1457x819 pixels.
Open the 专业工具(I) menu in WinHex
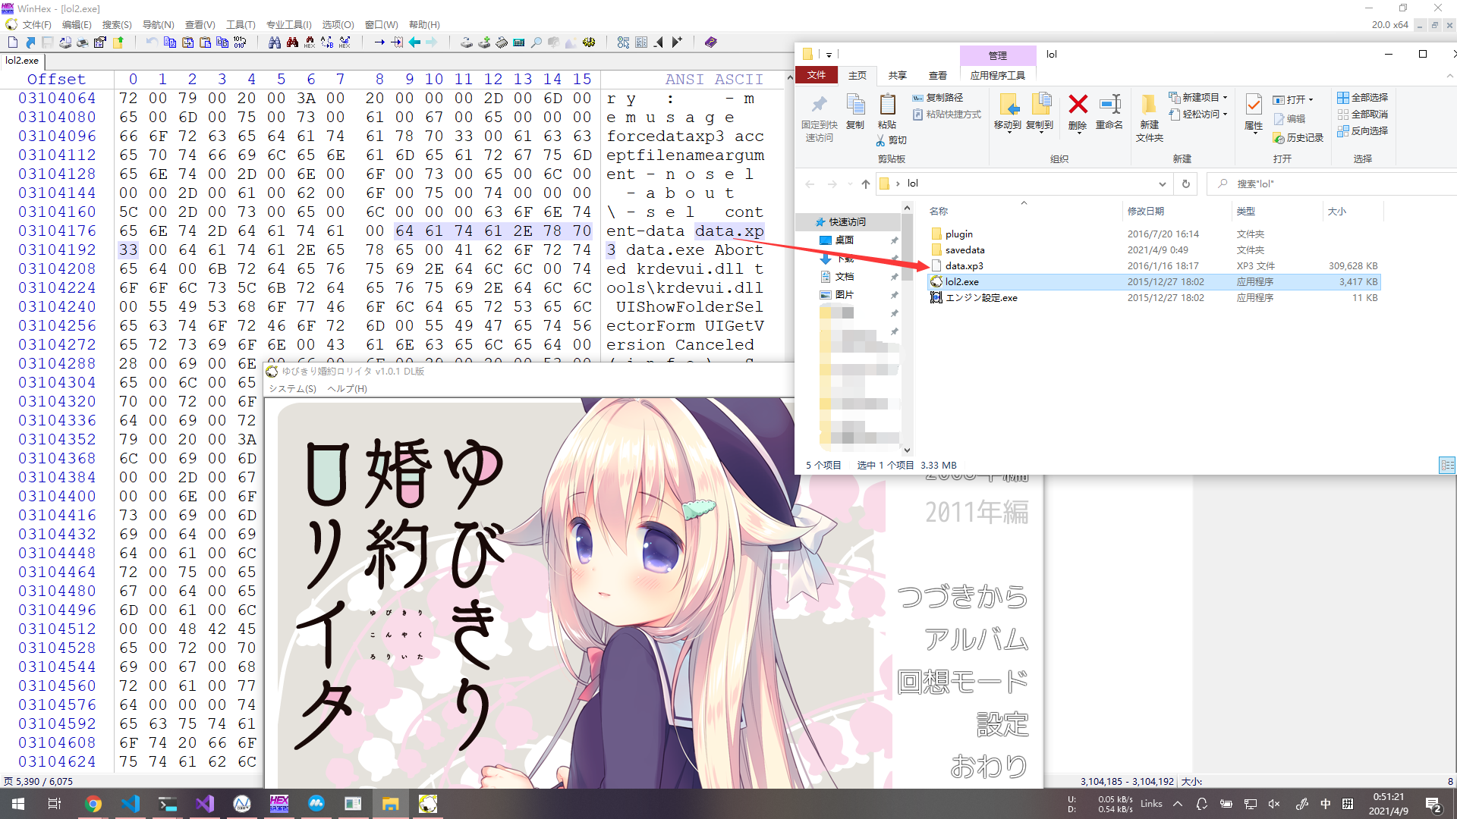click(288, 25)
